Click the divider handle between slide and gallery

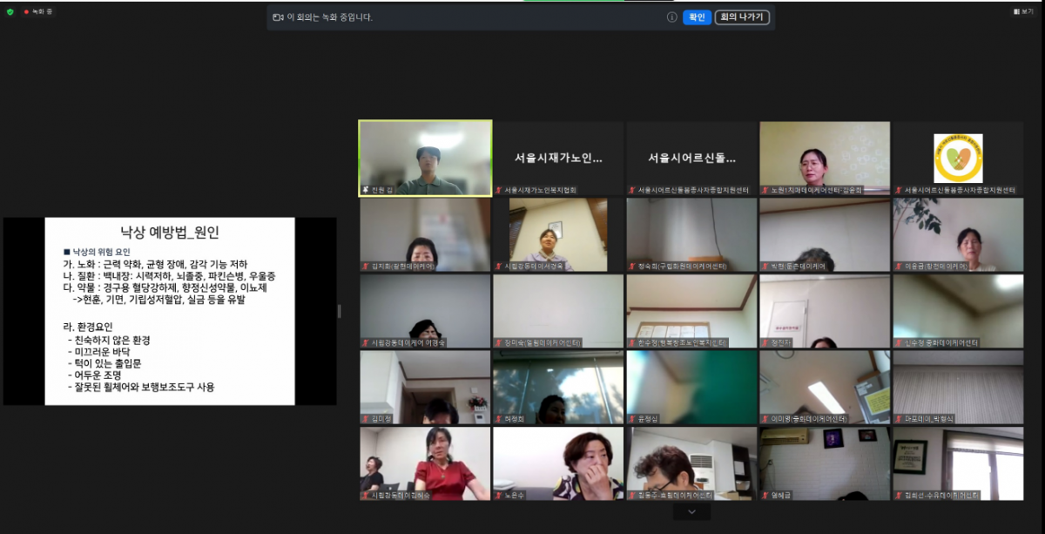click(x=340, y=311)
